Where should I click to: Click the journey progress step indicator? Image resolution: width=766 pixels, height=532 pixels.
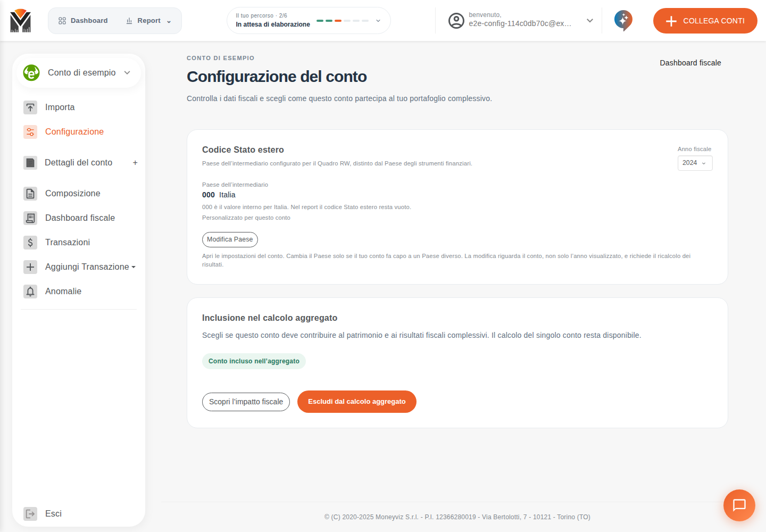pos(343,21)
